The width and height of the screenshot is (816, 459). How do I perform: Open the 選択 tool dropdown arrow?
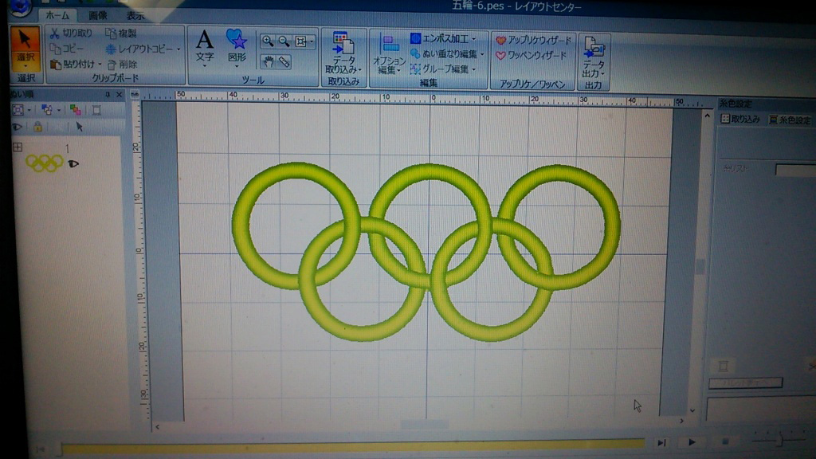point(25,67)
